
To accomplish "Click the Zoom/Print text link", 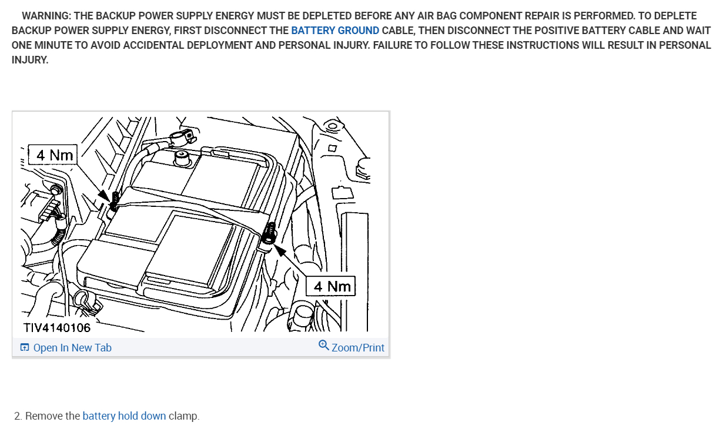I will (358, 348).
